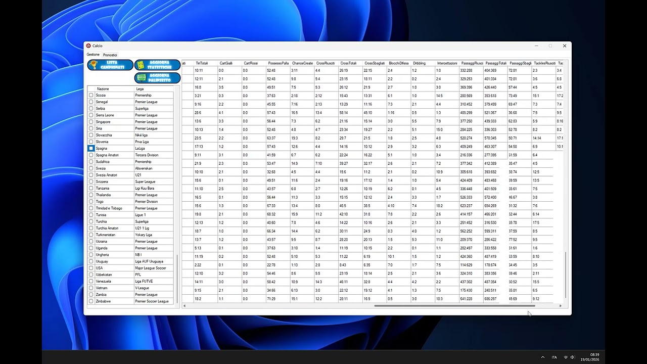Click the Intercettazioni column header

(447, 63)
